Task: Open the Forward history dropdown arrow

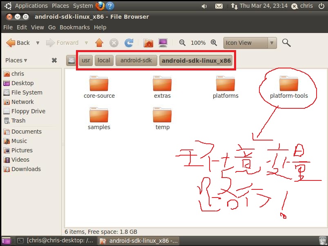Action: coord(86,43)
